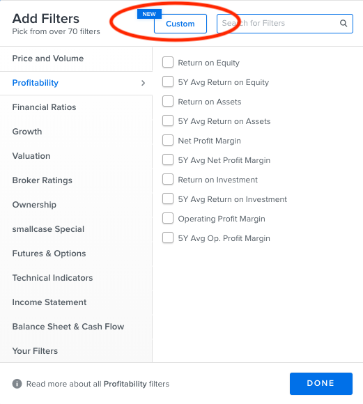Expand the Profitability chevron arrow
The height and width of the screenshot is (404, 363).
point(143,83)
